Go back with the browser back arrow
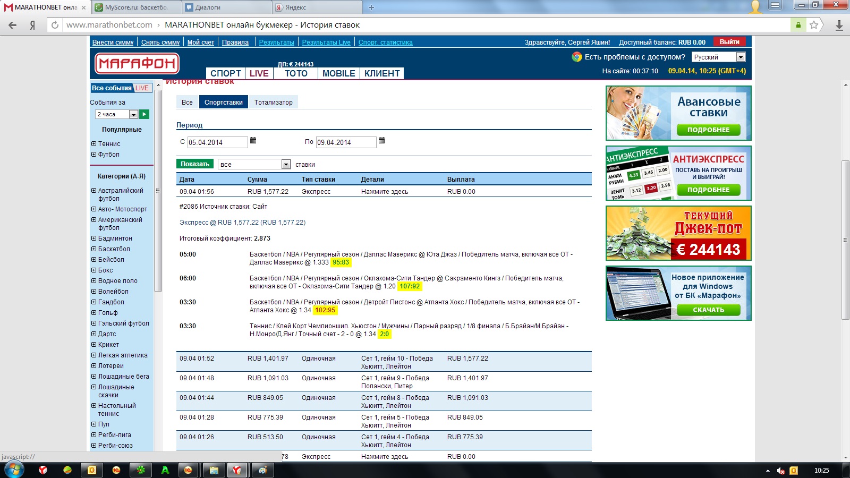Image resolution: width=850 pixels, height=478 pixels. 13,25
